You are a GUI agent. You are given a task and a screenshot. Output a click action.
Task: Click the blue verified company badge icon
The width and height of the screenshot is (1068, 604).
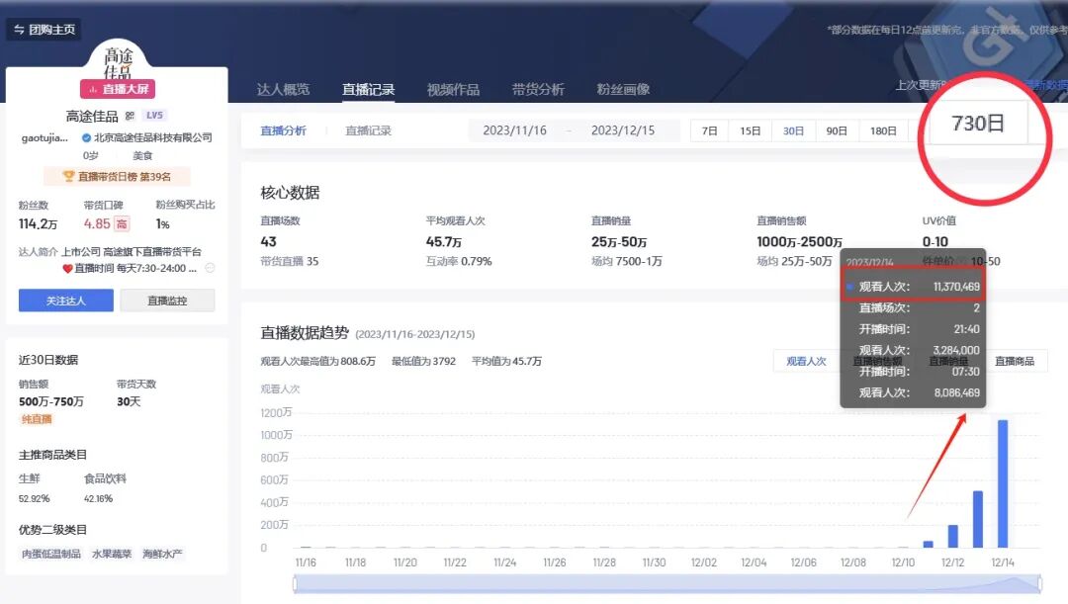[x=86, y=137]
